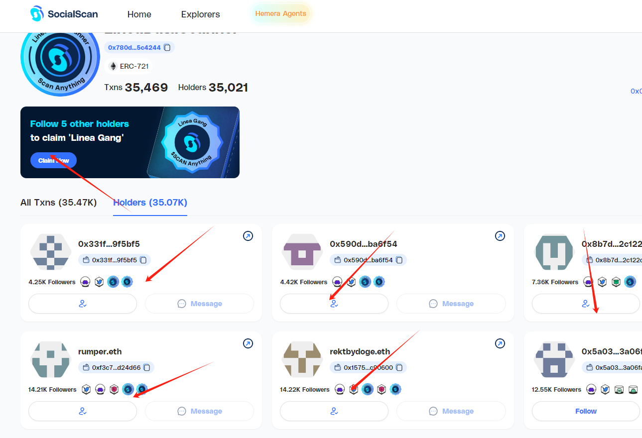Screen dimensions: 642x438
Task: Click holder name rumper.eth
Action: coord(100,351)
